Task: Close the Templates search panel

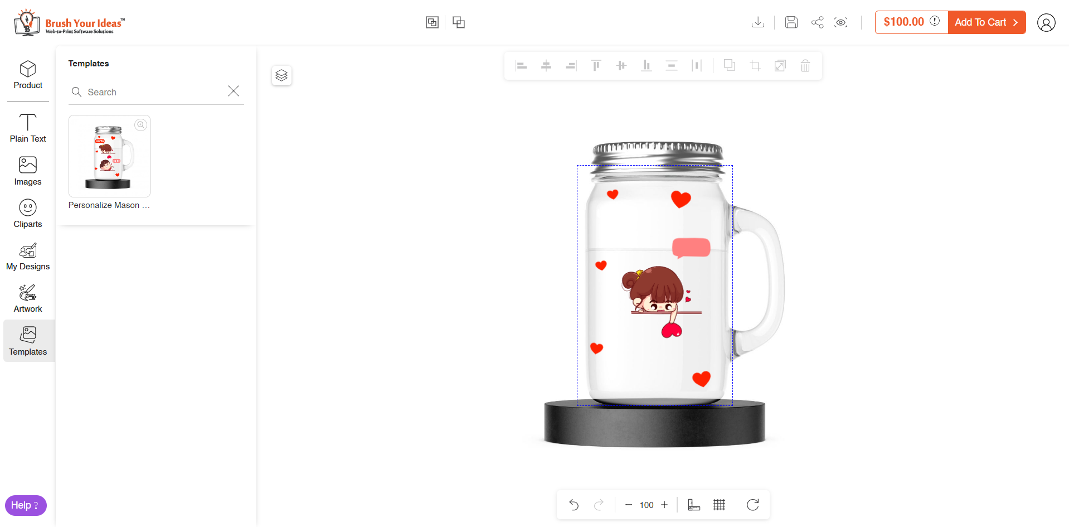Action: tap(234, 91)
